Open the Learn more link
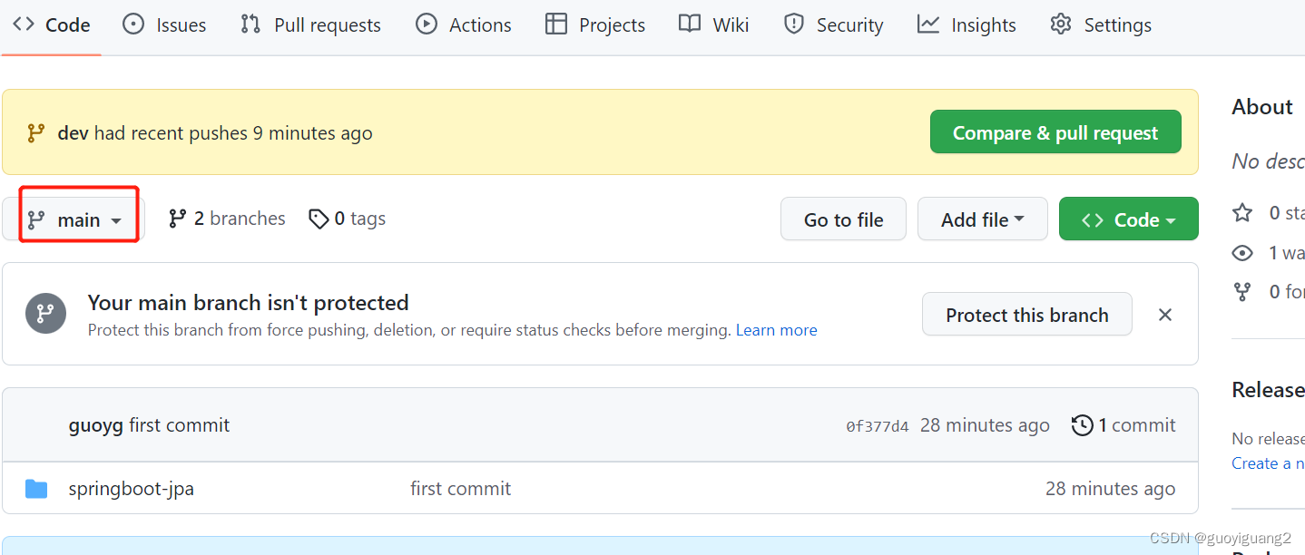This screenshot has height=555, width=1305. pos(777,330)
